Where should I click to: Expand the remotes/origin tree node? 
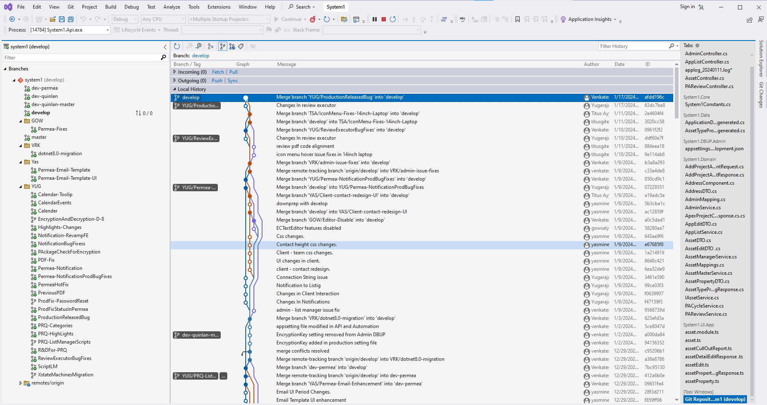pos(20,383)
